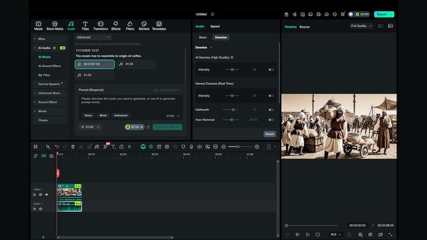Click the cloud icon in top bar

[327, 14]
